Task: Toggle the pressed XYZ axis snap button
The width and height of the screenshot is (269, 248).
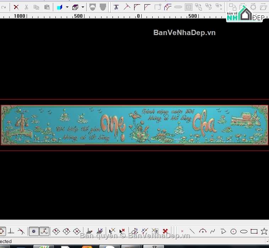Action: click(x=44, y=231)
